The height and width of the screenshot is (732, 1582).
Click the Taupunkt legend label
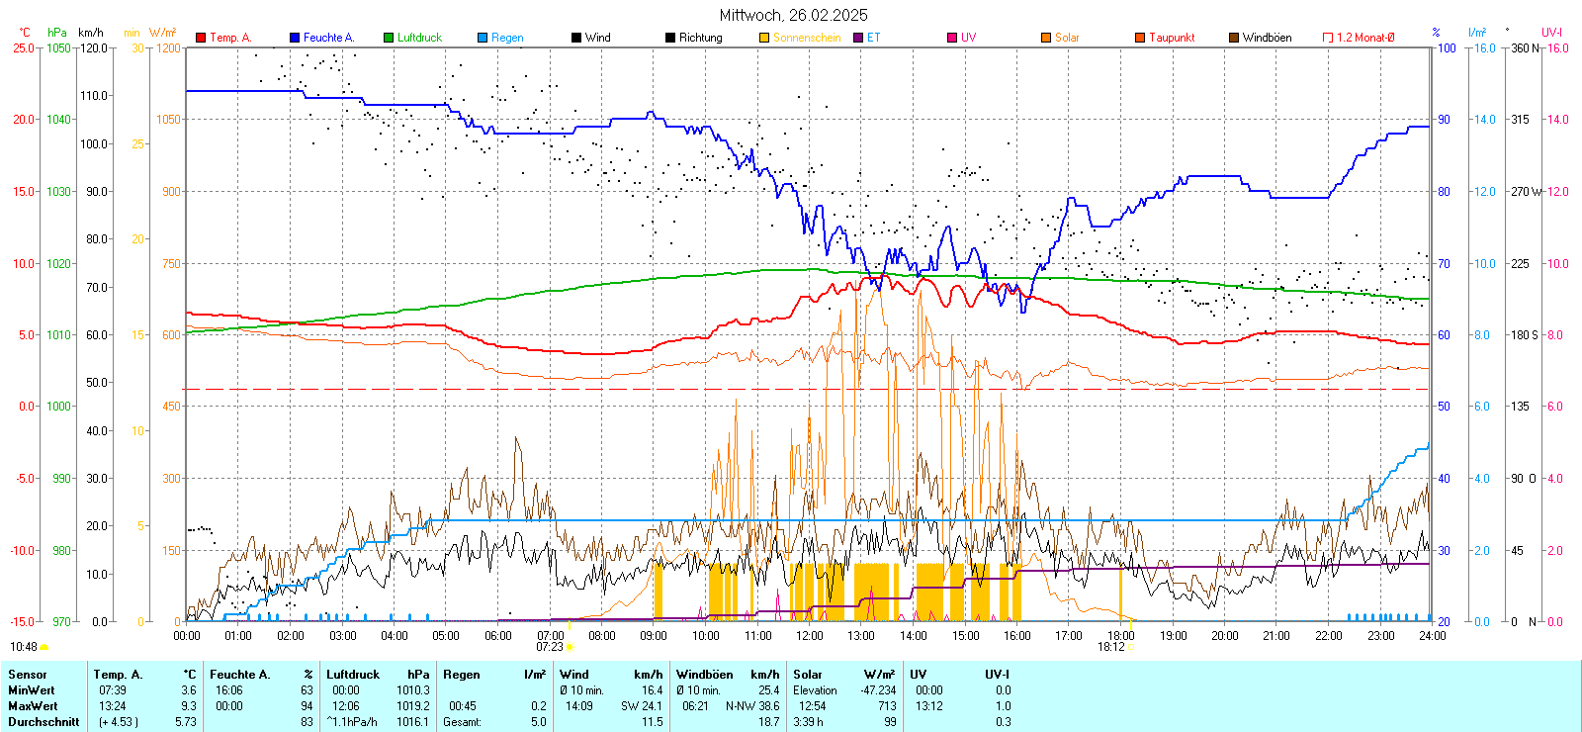pyautogui.click(x=1172, y=38)
